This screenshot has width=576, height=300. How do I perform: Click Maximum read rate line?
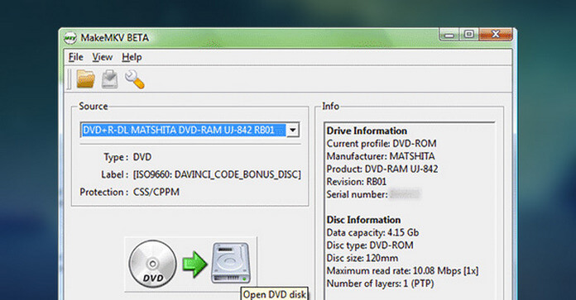pos(402,271)
